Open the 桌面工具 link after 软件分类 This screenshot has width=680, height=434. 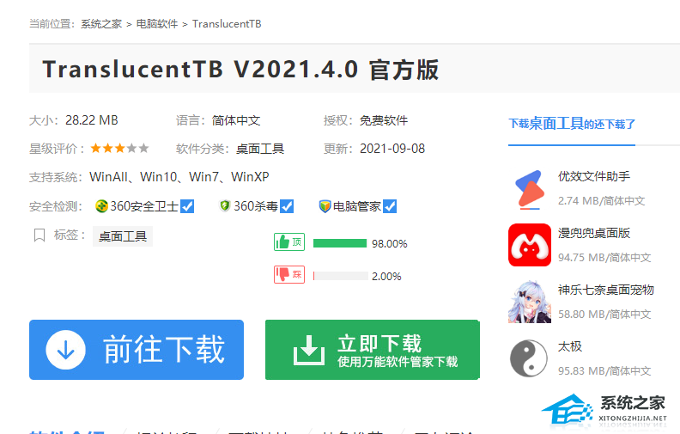click(260, 149)
